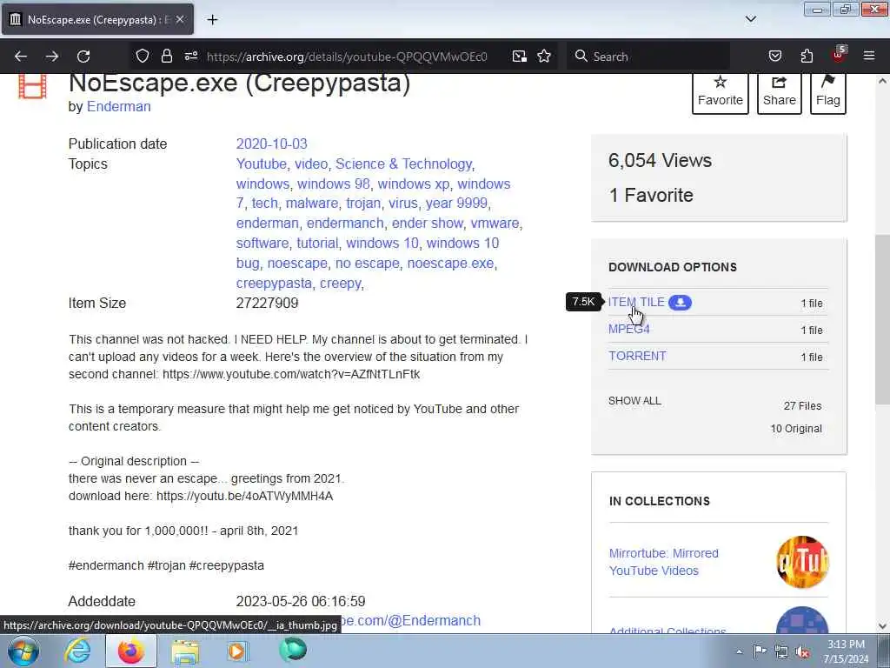The width and height of the screenshot is (890, 668).
Task: Click the 6,054 Views text
Action: [660, 161]
